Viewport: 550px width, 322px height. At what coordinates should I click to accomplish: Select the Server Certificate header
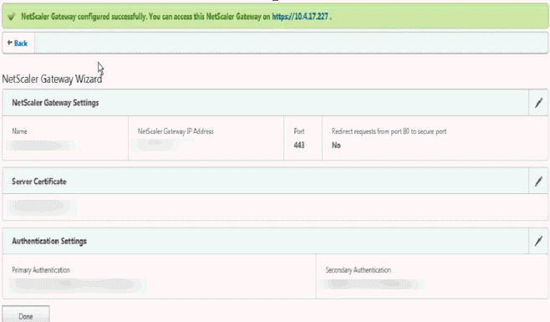[x=39, y=181]
